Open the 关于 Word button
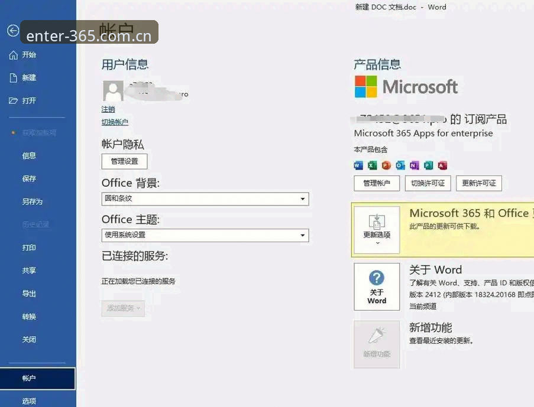Viewport: 534px width, 407px height. [x=377, y=286]
